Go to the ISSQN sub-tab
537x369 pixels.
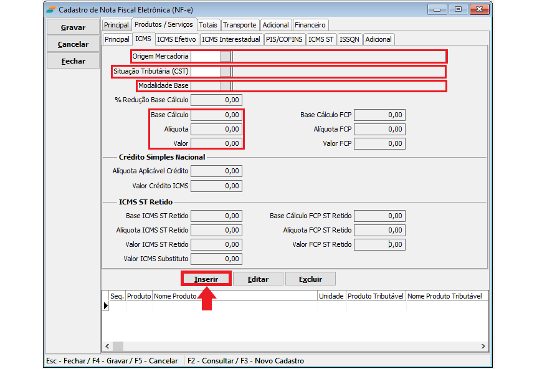pos(349,39)
